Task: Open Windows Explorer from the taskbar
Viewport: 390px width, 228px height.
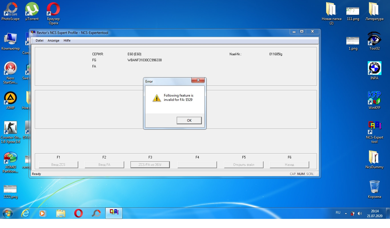Action: tap(61, 213)
